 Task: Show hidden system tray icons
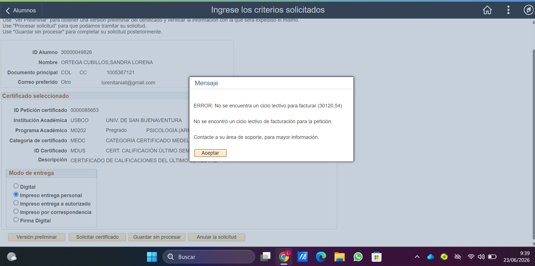(417, 257)
